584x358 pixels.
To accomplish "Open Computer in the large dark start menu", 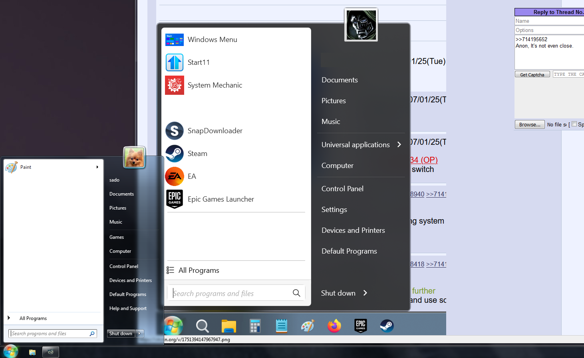I will point(338,166).
